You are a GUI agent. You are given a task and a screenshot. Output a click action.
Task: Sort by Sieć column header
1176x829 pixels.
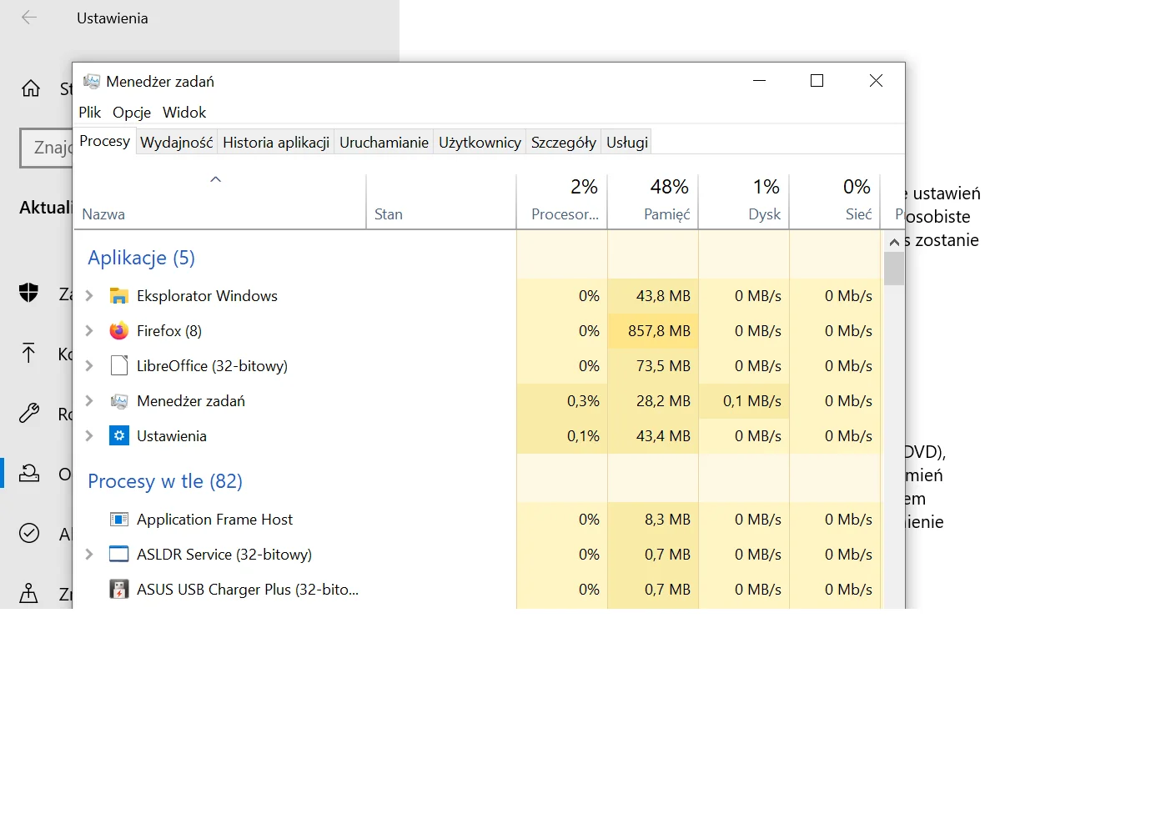tap(835, 201)
